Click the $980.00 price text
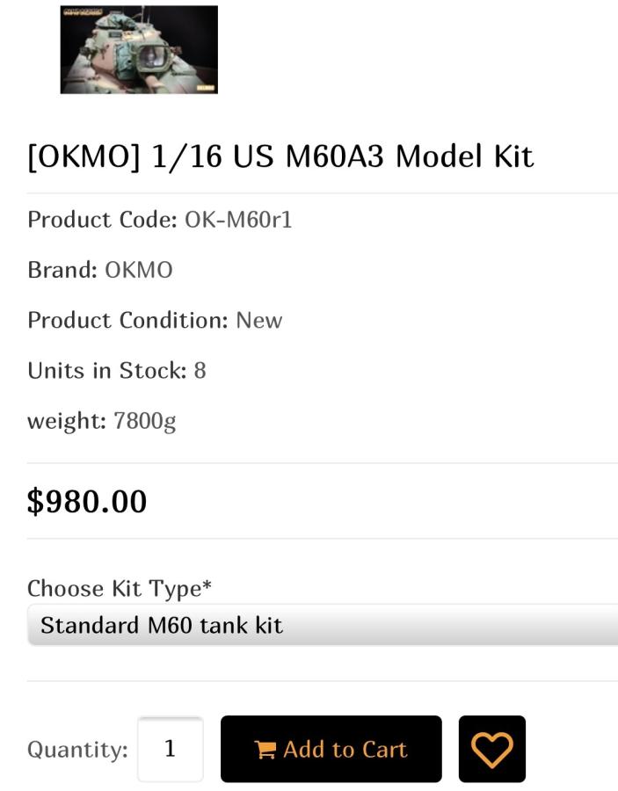 tap(87, 501)
